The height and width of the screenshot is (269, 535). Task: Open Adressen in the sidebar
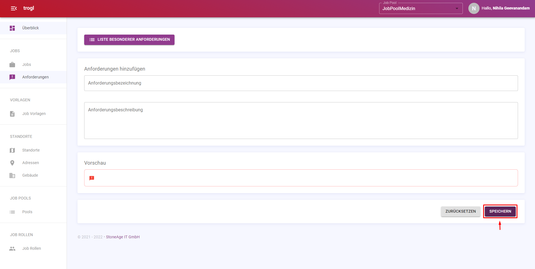click(33, 163)
